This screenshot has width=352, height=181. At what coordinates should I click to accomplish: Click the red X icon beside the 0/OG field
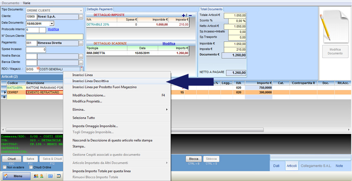coord(38,68)
